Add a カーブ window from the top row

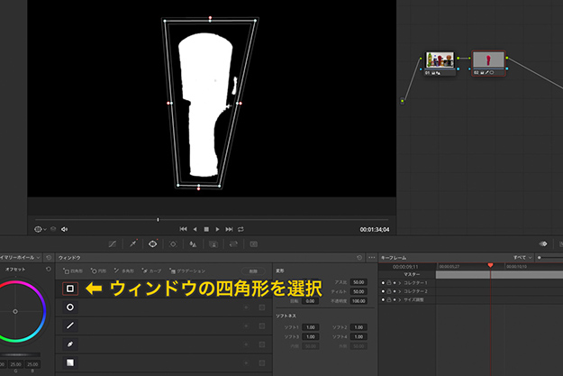point(152,271)
